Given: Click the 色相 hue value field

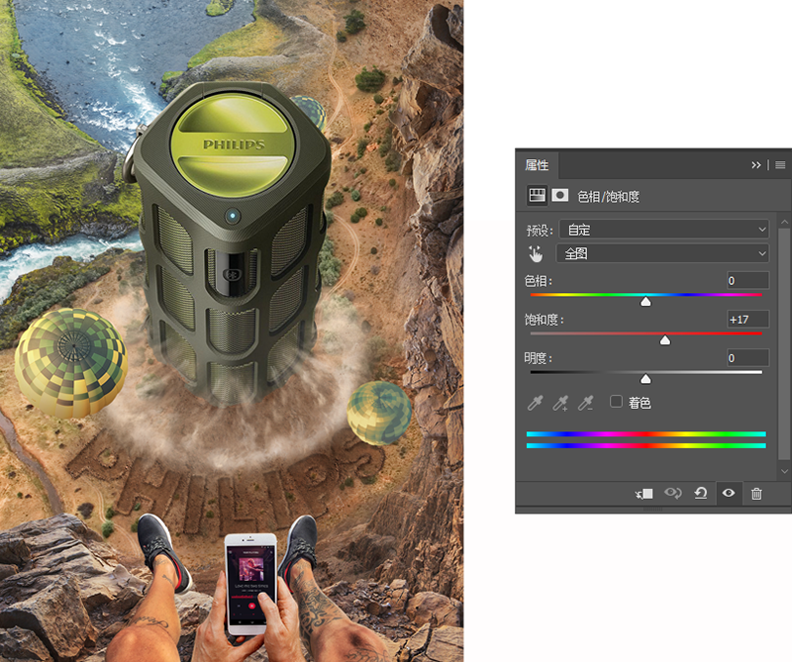Looking at the screenshot, I should (x=747, y=280).
